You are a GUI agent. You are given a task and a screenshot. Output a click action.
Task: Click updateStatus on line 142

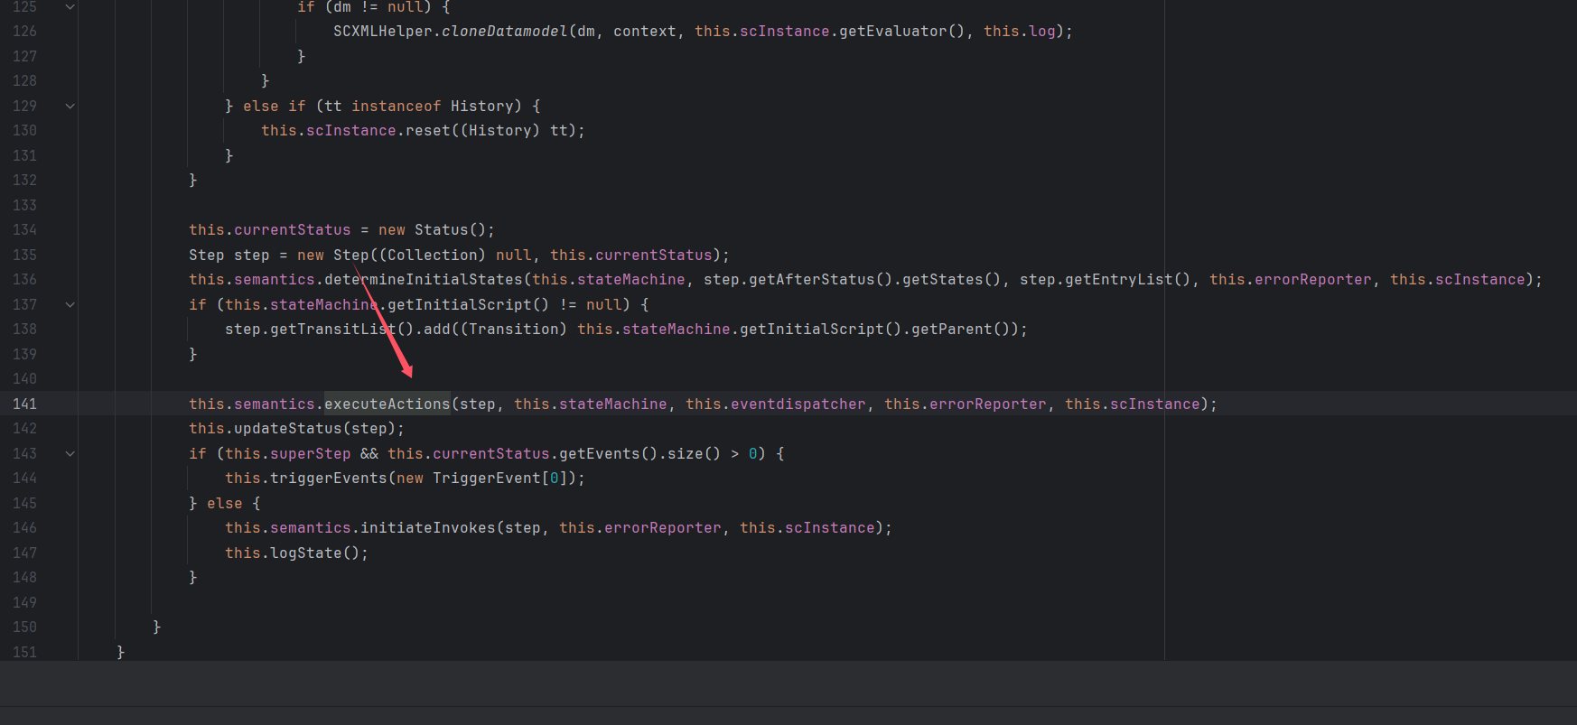coord(288,428)
